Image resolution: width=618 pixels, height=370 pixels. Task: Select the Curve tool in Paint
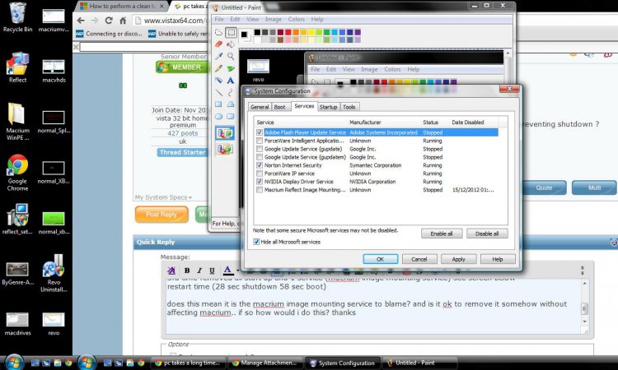pos(231,92)
